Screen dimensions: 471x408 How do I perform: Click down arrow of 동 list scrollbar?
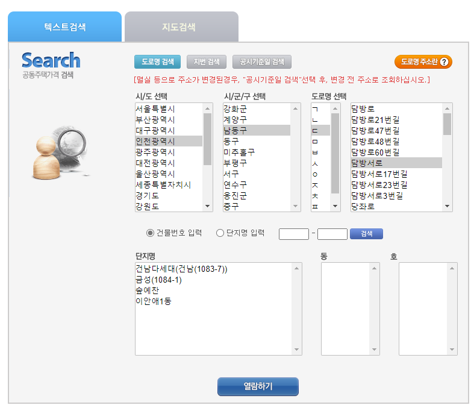point(374,350)
